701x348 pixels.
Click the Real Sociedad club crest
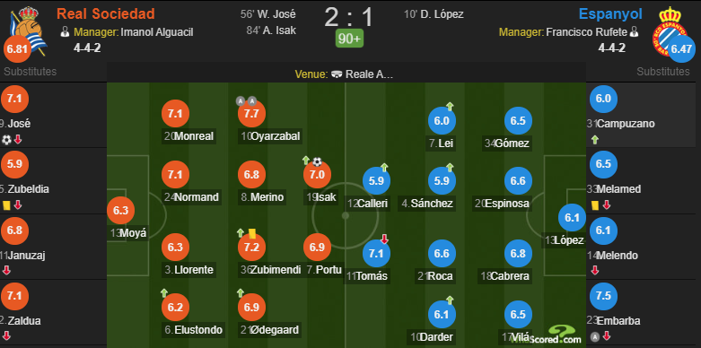(28, 30)
